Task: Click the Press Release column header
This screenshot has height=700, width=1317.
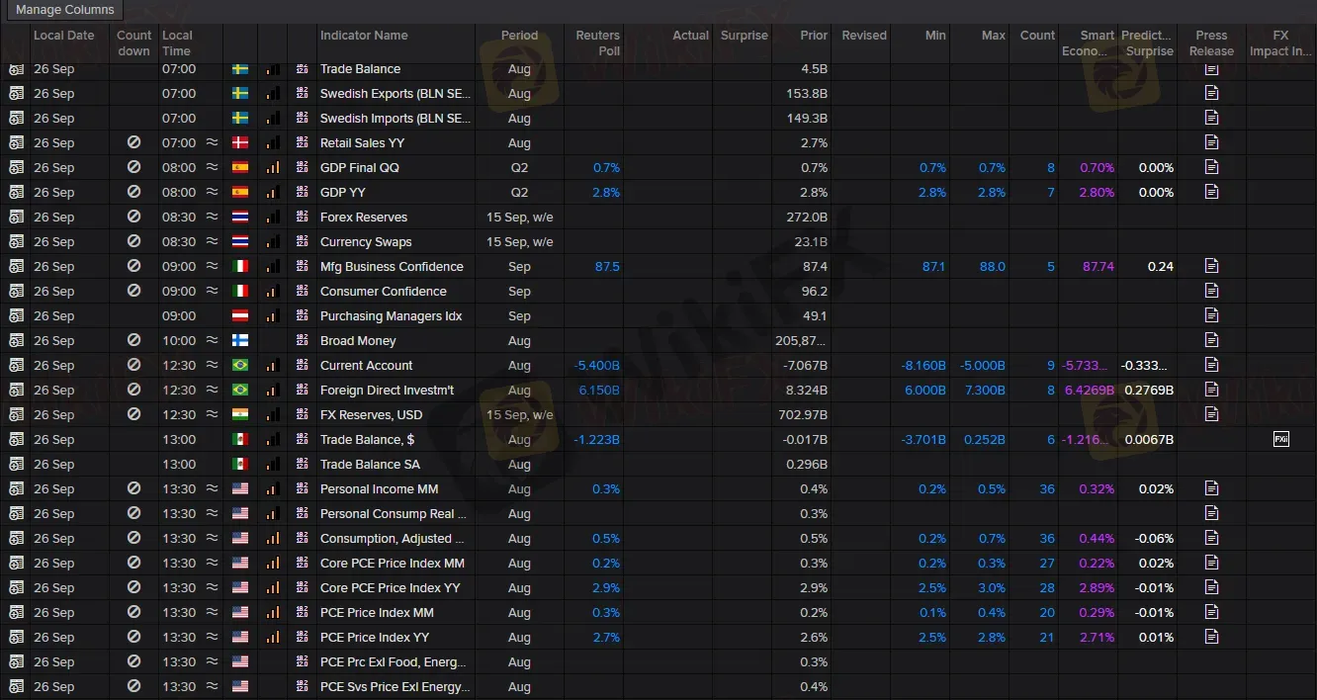Action: pos(1211,43)
